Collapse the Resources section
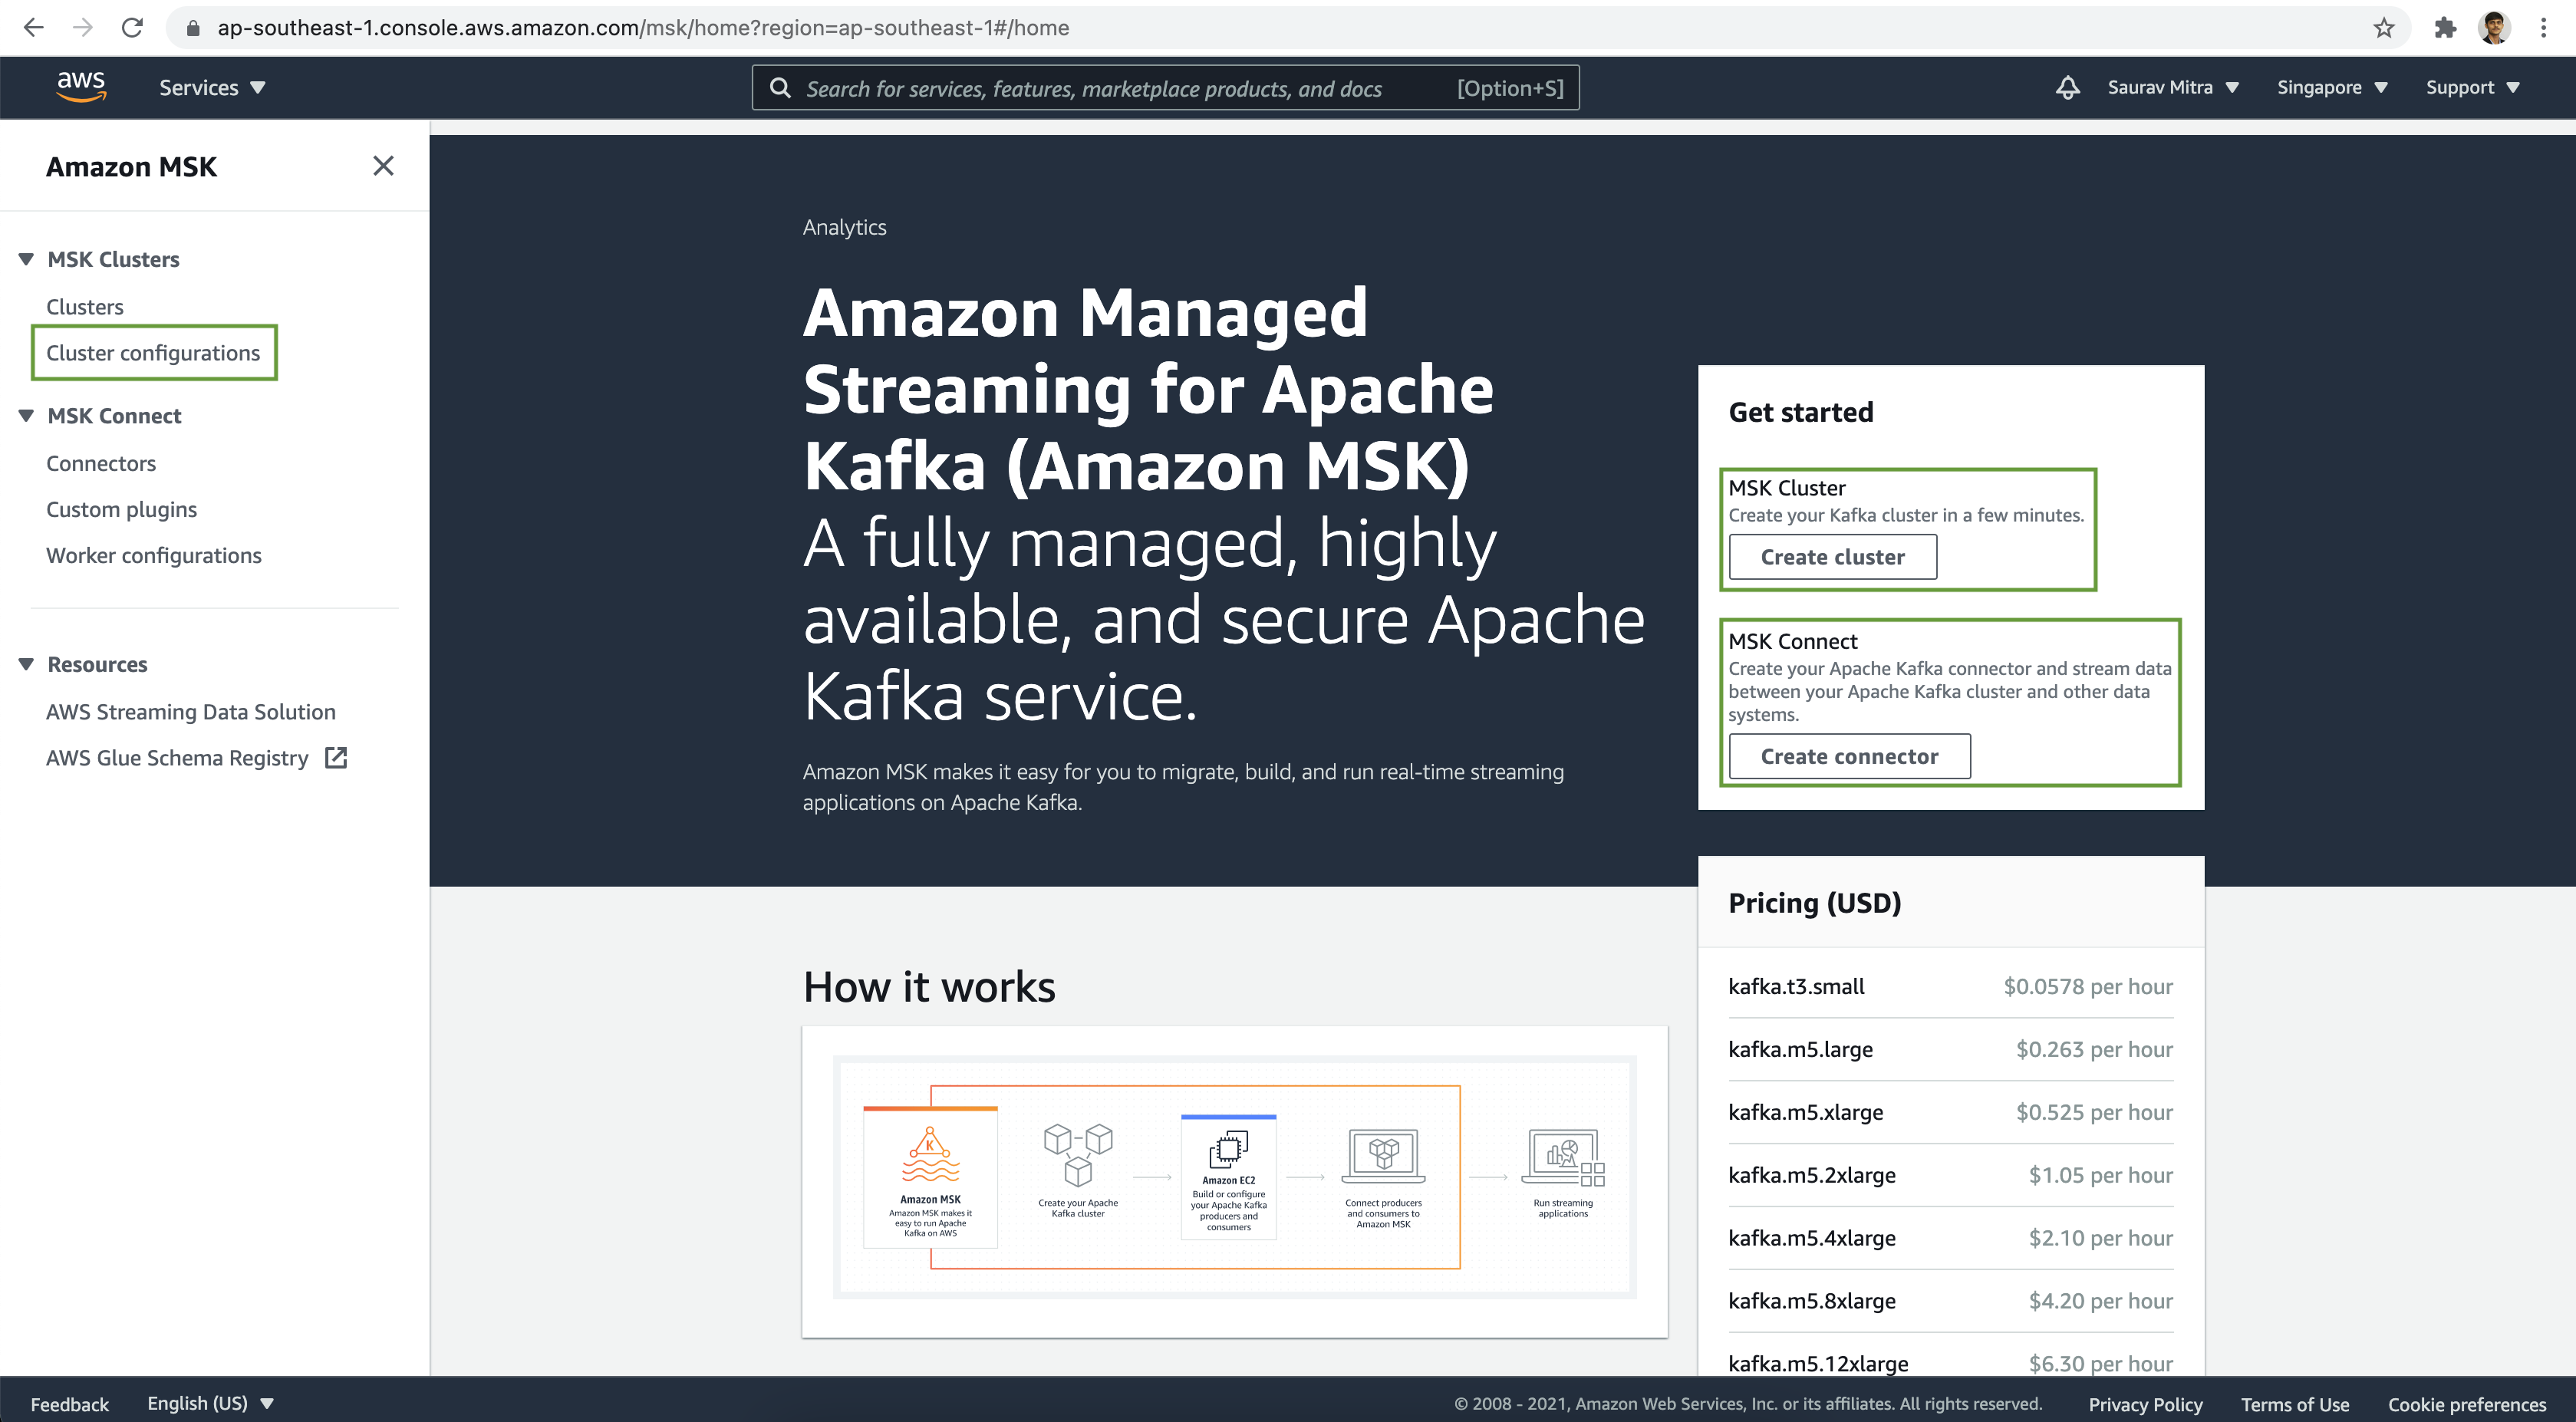The width and height of the screenshot is (2576, 1422). point(26,664)
